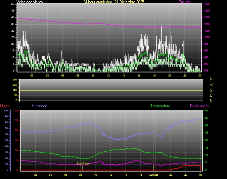The width and height of the screenshot is (227, 179).
Task: Click the E wind direction letter
Action: click(x=211, y=95)
